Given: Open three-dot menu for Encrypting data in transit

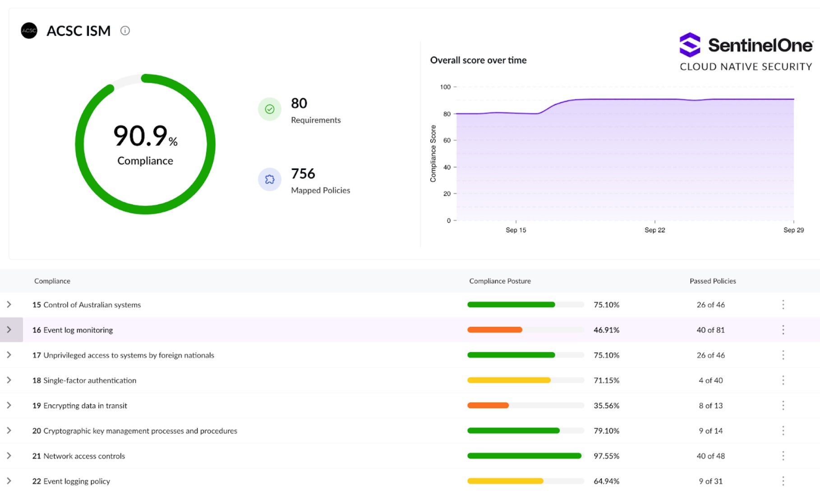Looking at the screenshot, I should tap(783, 406).
